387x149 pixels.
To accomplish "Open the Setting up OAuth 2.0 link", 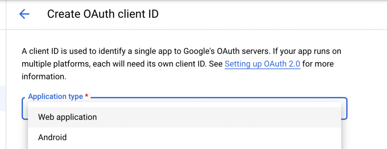I will [262, 64].
